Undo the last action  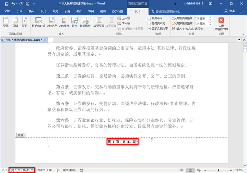point(13,4)
